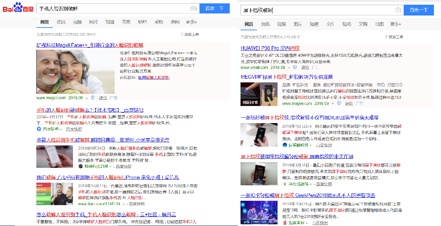Click the 百度贴吧 source icon
This screenshot has width=441, height=226.
(x=39, y=129)
